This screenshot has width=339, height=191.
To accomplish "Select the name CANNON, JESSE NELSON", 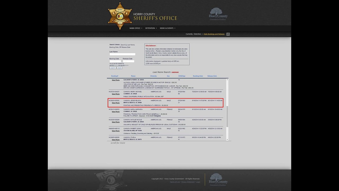I will coord(132,101).
